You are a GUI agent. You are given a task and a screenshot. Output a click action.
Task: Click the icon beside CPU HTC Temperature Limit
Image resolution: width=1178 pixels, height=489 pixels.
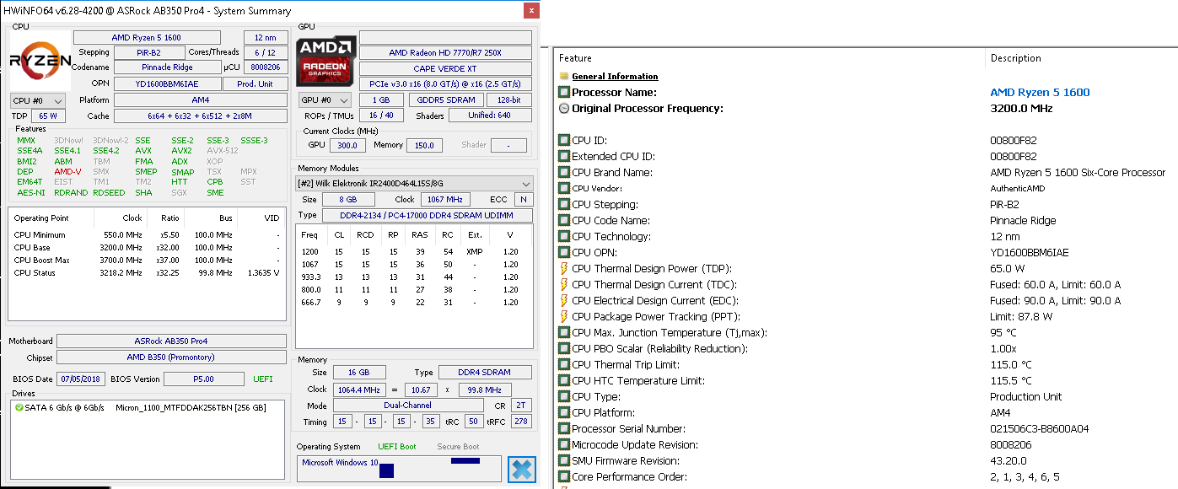(x=564, y=380)
